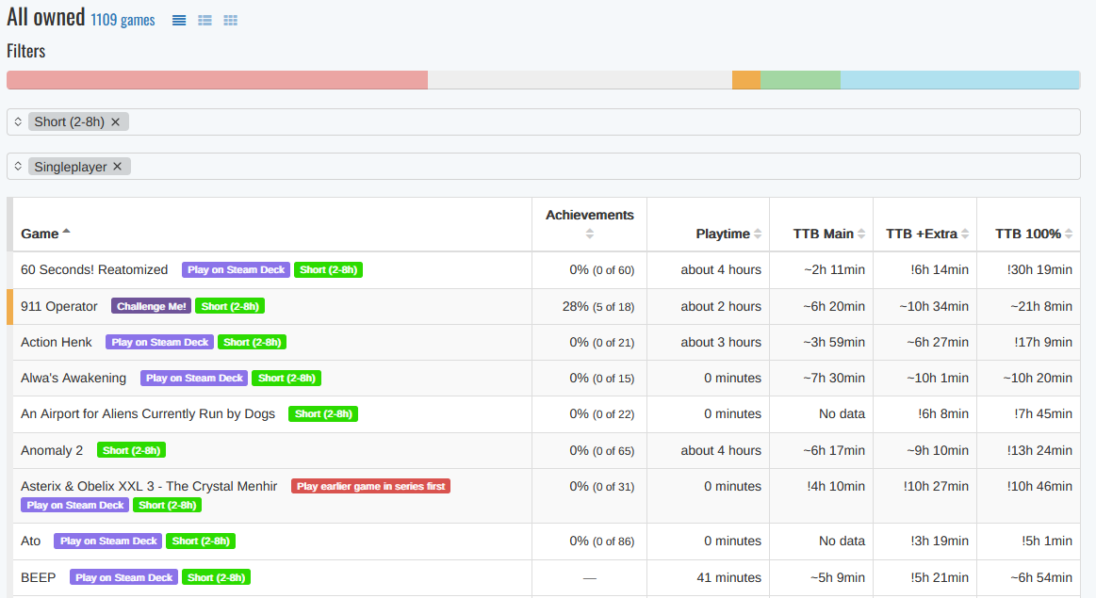Click ~21h 8min TTB 100% value
The height and width of the screenshot is (598, 1096).
(x=1041, y=306)
